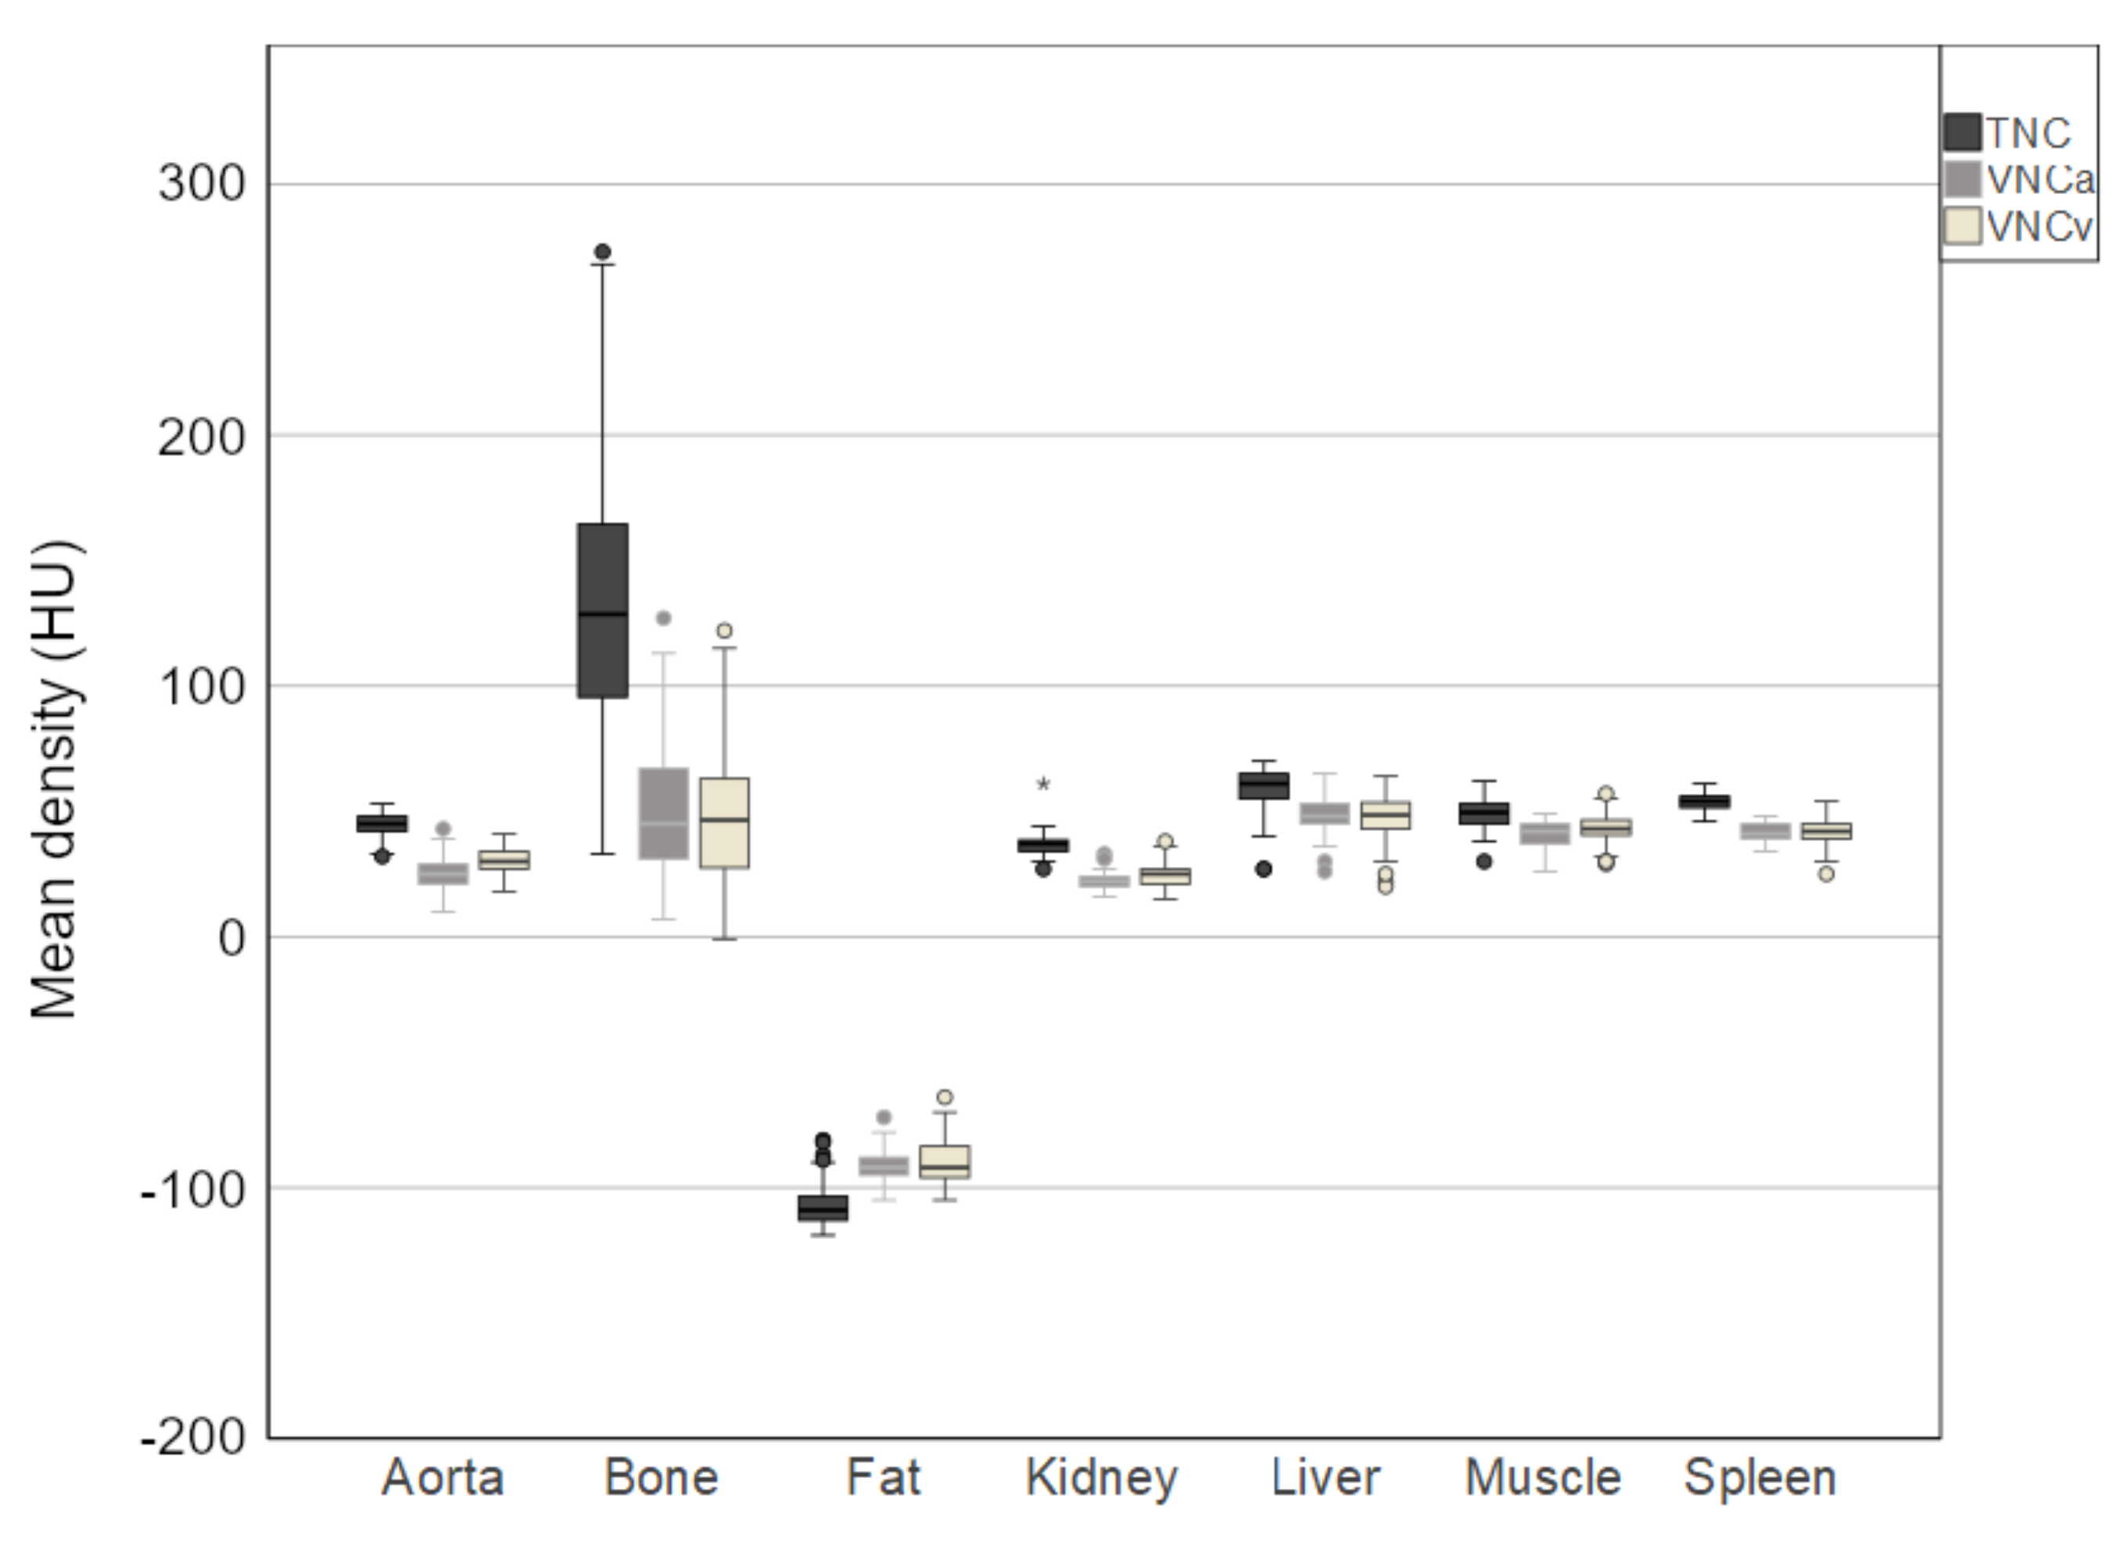Select the gray VNCa box for Bone
This screenshot has width=2126, height=1553.
664,813
